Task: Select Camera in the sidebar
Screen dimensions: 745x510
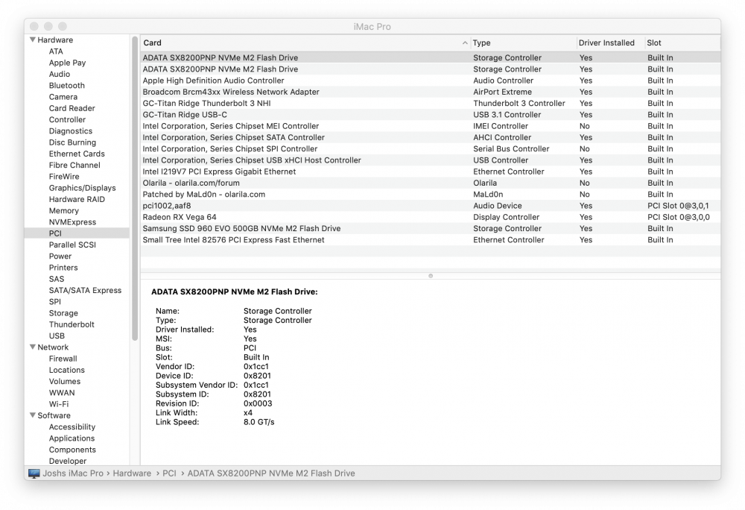Action: pyautogui.click(x=63, y=97)
